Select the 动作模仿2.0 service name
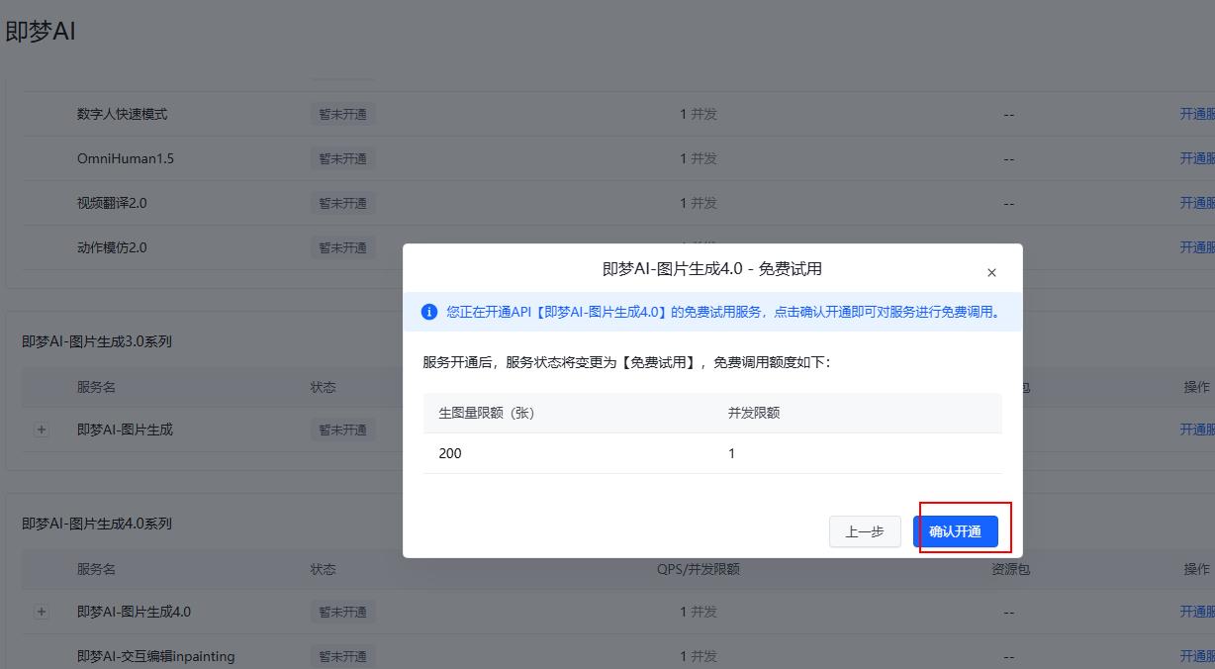The width and height of the screenshot is (1215, 669). click(112, 247)
